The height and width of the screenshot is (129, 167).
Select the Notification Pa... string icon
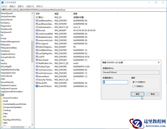(37, 63)
